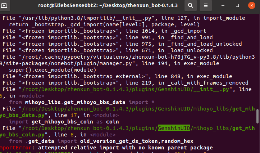Open a new terminal tab
Image resolution: width=260 pixels, height=153 pixels.
point(4,5)
